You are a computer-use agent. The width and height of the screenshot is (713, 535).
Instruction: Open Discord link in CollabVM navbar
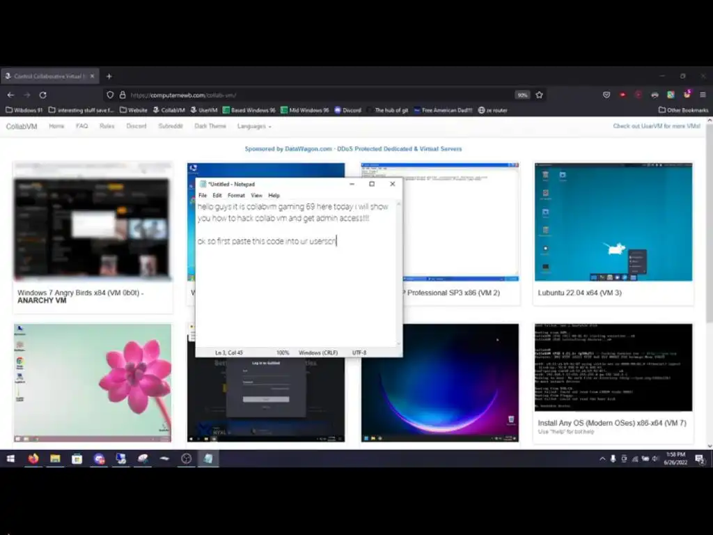(136, 126)
